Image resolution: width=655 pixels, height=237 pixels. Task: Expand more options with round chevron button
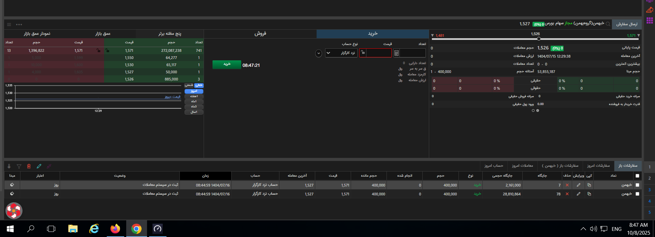point(319,54)
